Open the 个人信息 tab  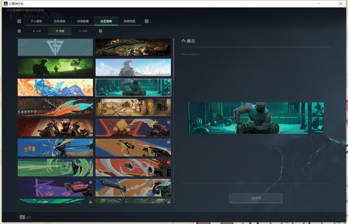[36, 21]
